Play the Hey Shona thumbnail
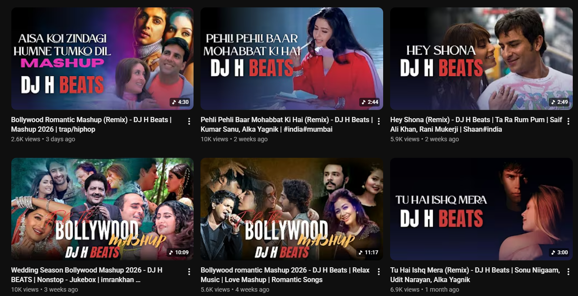 pyautogui.click(x=481, y=59)
